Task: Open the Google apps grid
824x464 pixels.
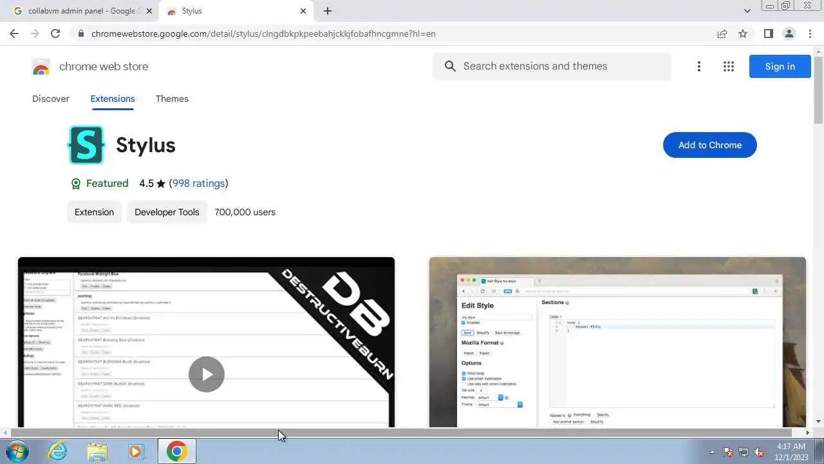Action: [x=729, y=66]
